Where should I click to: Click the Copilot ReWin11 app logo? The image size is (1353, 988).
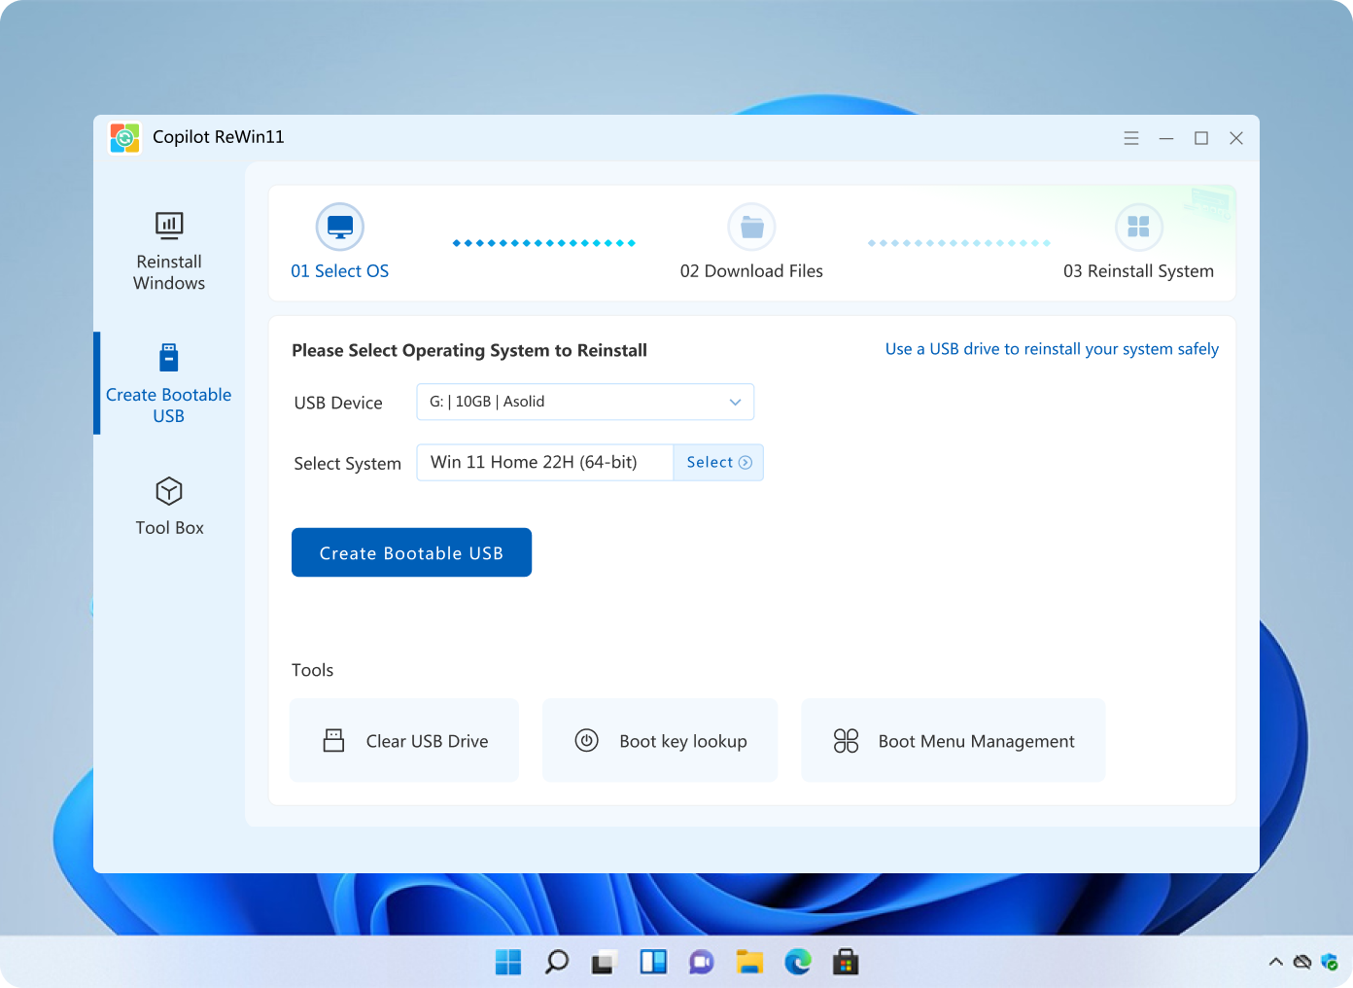coord(125,138)
